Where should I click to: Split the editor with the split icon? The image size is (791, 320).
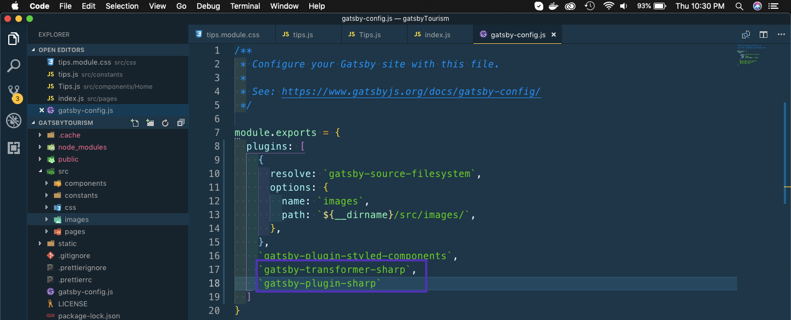click(x=764, y=35)
